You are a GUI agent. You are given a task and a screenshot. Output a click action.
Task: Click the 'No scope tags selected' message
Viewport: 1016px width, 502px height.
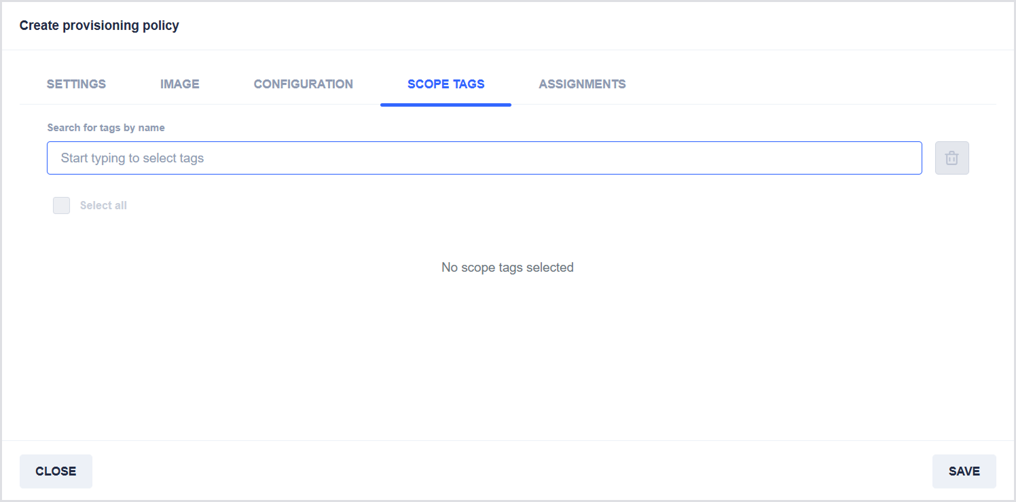507,268
